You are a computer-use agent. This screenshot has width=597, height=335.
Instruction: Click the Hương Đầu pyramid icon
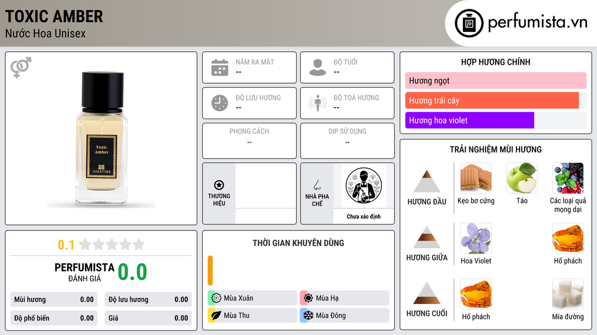tap(427, 181)
